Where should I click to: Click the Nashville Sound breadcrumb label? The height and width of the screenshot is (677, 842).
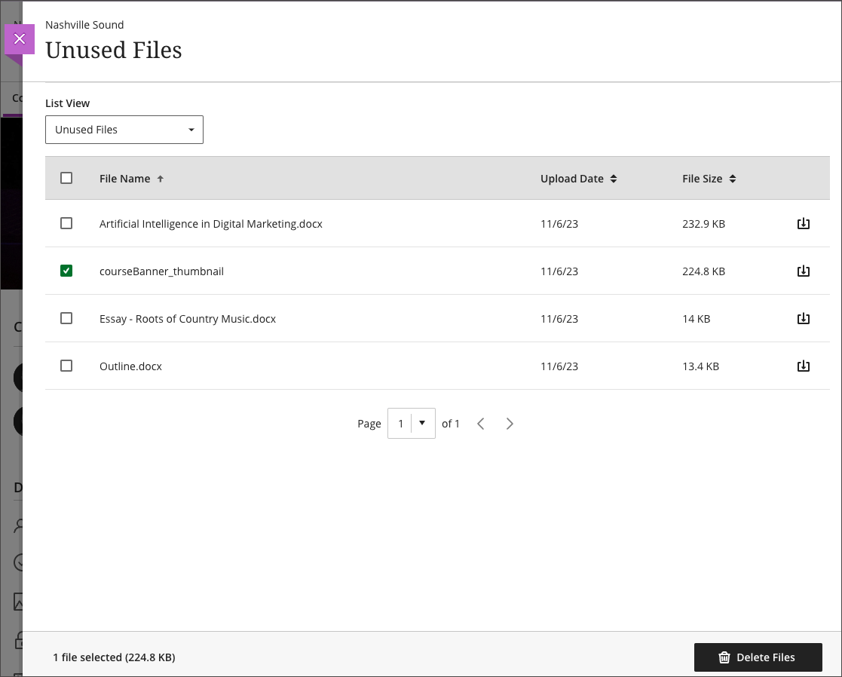(84, 24)
